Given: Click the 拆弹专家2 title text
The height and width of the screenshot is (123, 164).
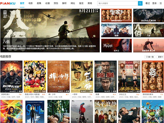Looking at the screenshot, I should 5,94.
